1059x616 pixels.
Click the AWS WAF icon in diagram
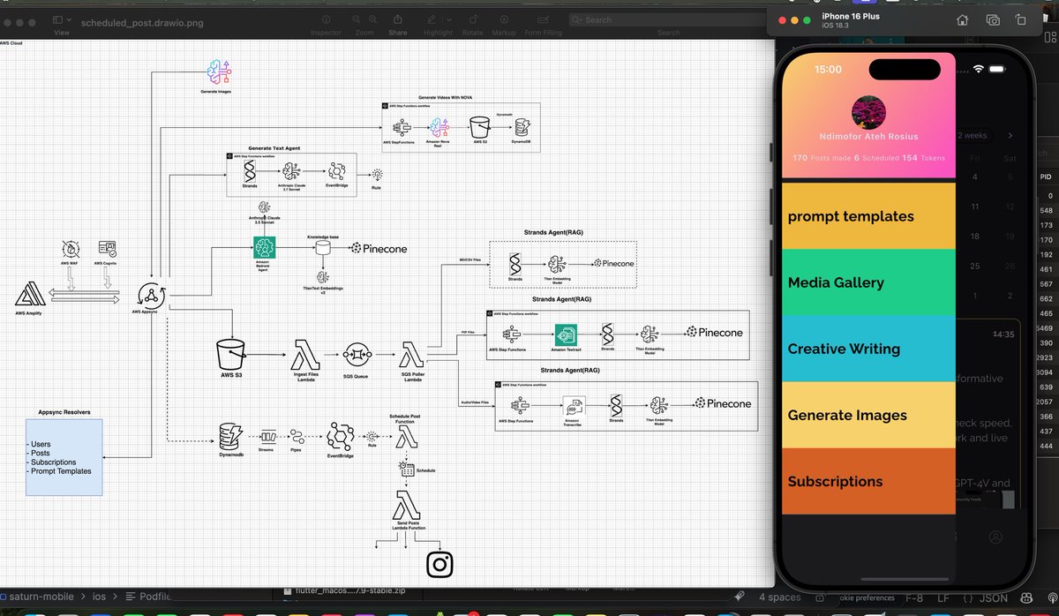tap(71, 250)
